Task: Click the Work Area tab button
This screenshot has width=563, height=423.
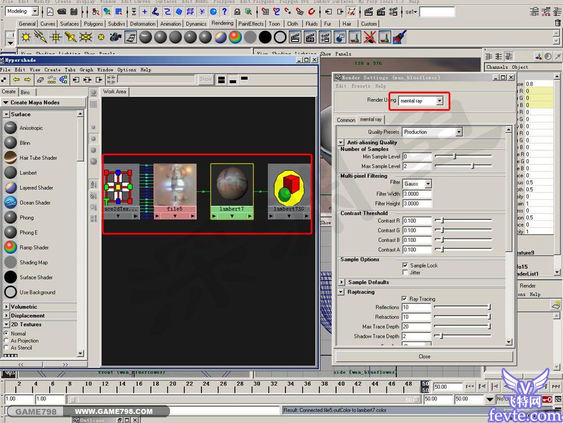Action: tap(114, 92)
